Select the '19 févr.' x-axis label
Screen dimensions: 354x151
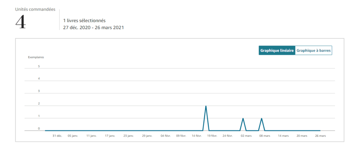[212, 136]
